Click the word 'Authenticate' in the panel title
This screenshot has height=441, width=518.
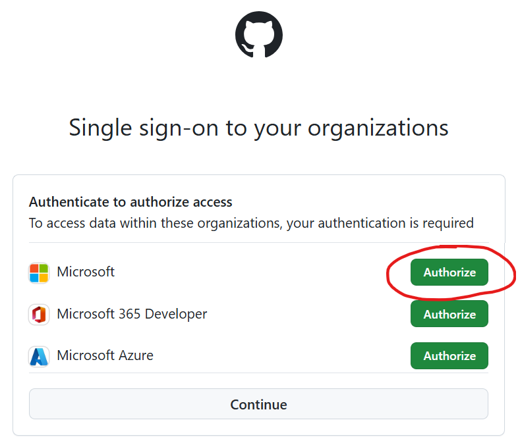(67, 202)
